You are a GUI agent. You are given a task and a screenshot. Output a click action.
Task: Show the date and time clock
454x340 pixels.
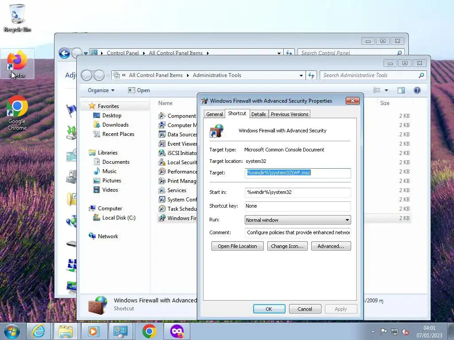(x=429, y=332)
